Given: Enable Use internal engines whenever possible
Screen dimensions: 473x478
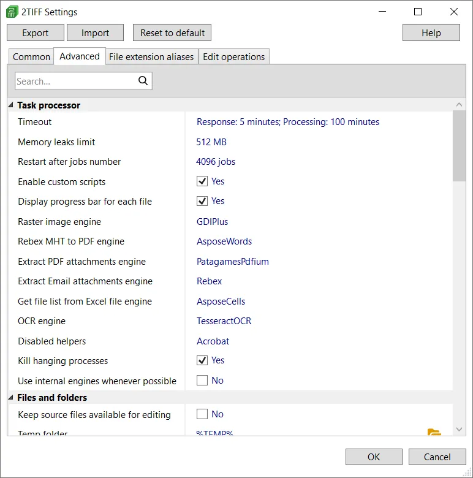Looking at the screenshot, I should click(202, 381).
